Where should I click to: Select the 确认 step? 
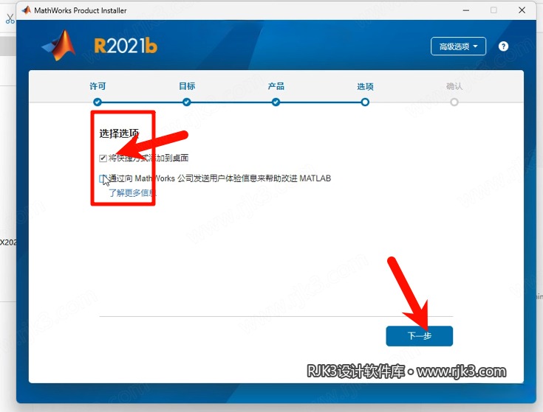pyautogui.click(x=454, y=86)
